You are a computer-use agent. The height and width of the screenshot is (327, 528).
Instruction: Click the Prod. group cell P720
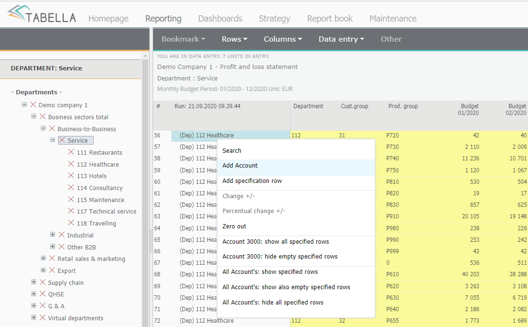coord(393,135)
